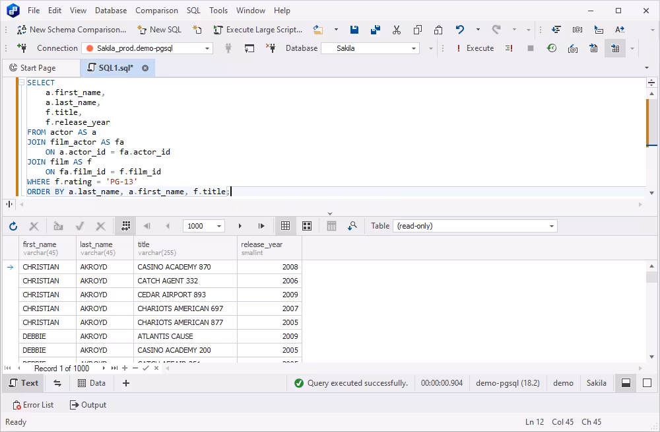Click the new connection plug icon
Viewport: 660px width, 432px height.
tap(22, 48)
